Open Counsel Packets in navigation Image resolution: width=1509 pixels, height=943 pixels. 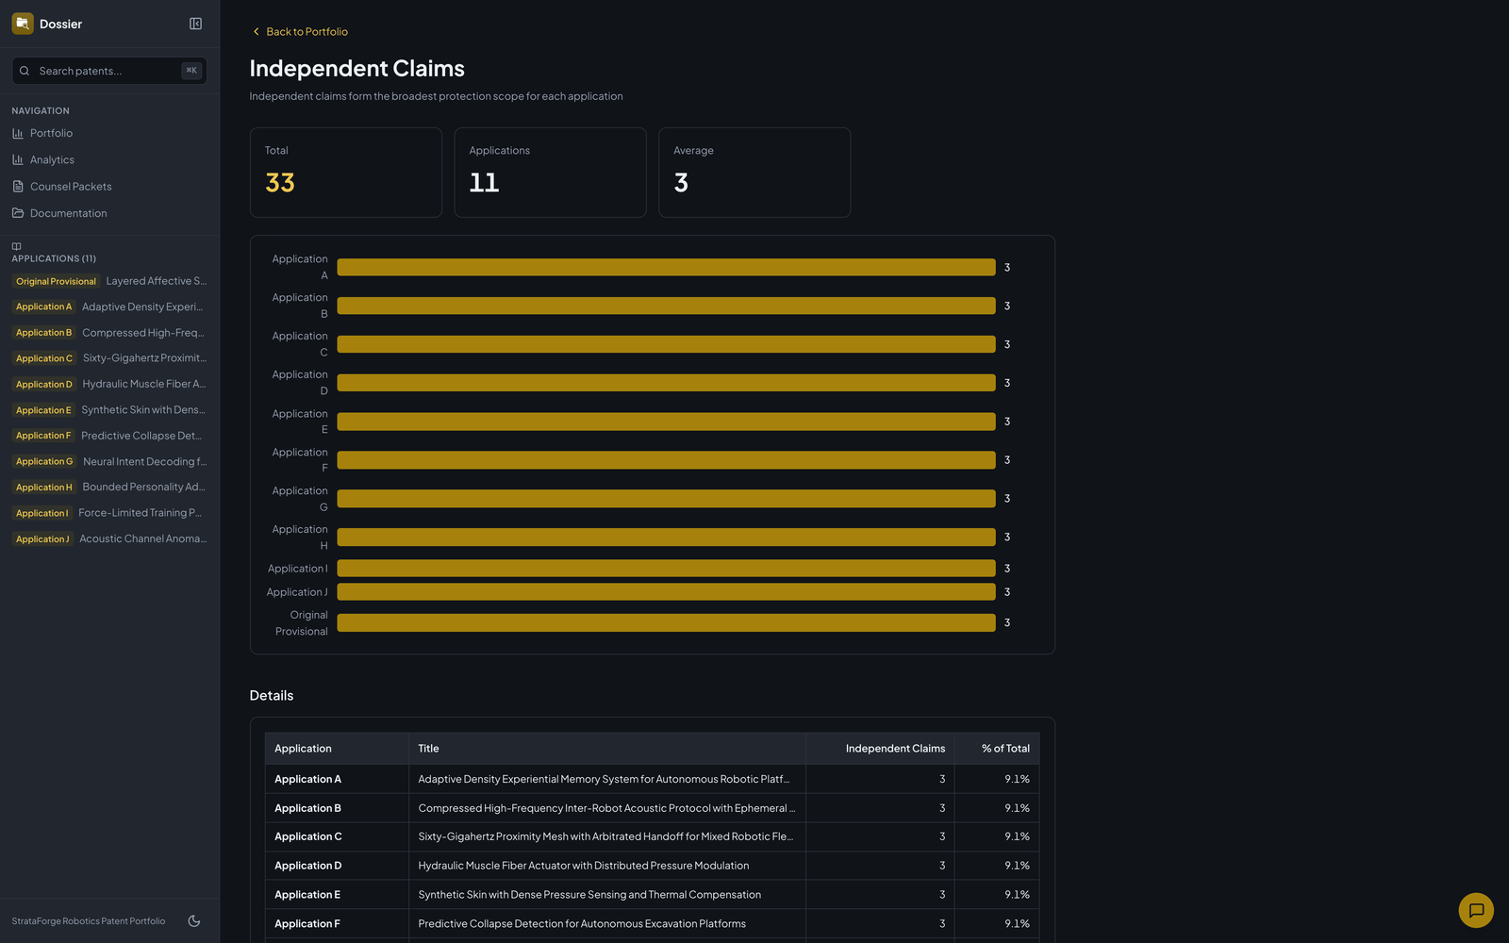pos(109,187)
